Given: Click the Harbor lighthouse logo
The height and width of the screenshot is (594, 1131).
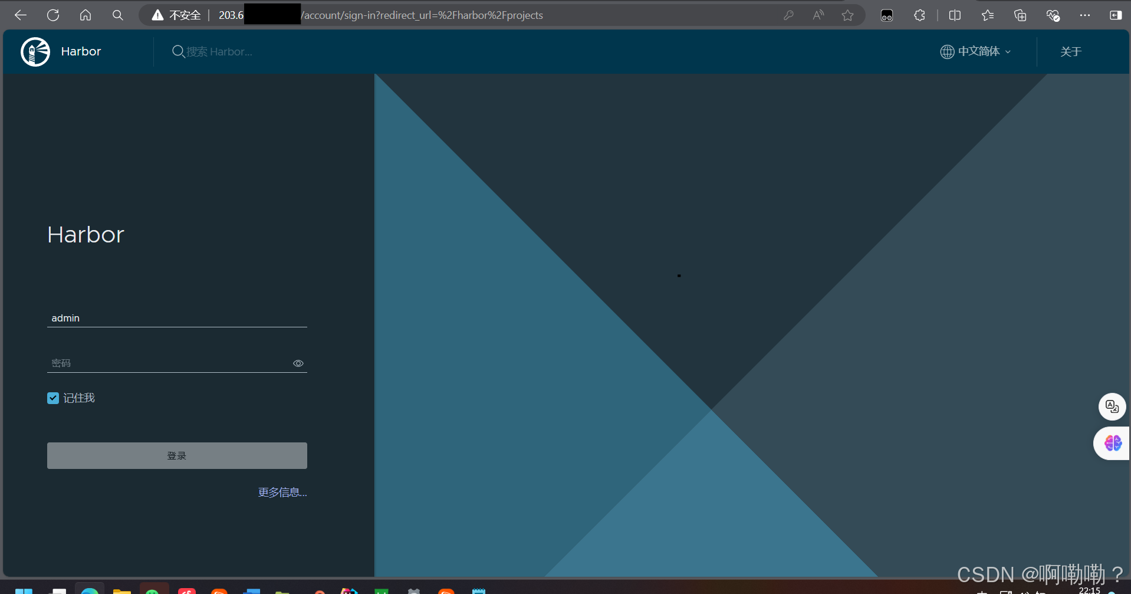Looking at the screenshot, I should (x=35, y=52).
